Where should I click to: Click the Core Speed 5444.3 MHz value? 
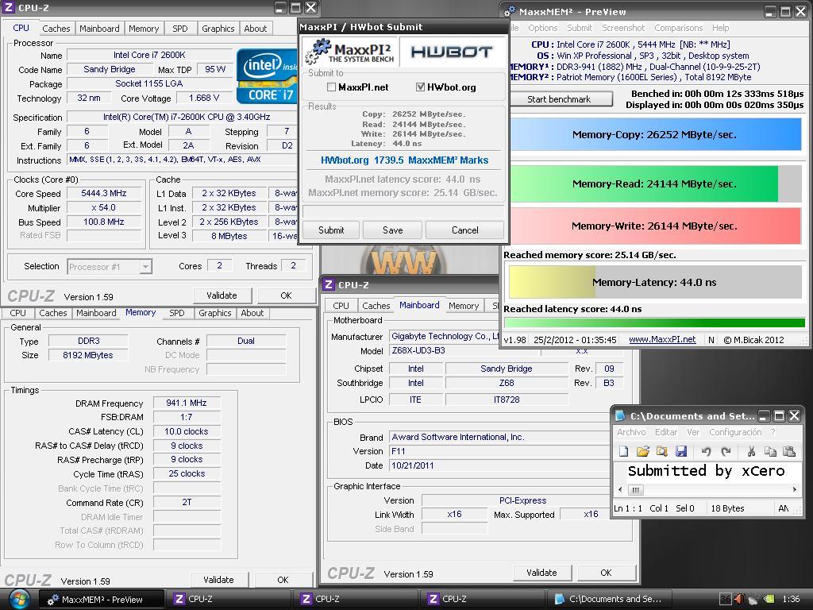[x=104, y=193]
